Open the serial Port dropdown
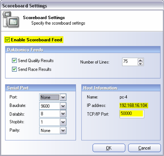The width and height of the screenshot is (164, 156). point(63,97)
